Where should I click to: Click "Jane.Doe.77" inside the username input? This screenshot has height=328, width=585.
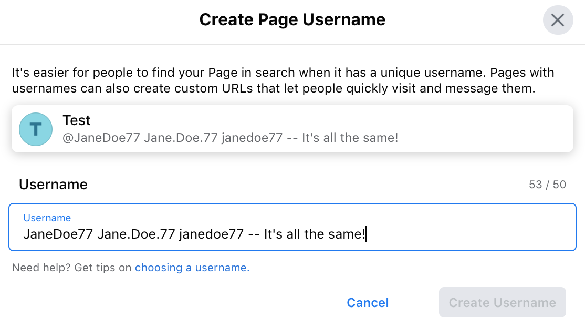coord(136,234)
